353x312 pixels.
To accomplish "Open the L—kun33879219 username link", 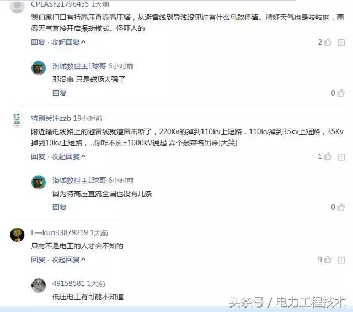I will tap(60, 232).
